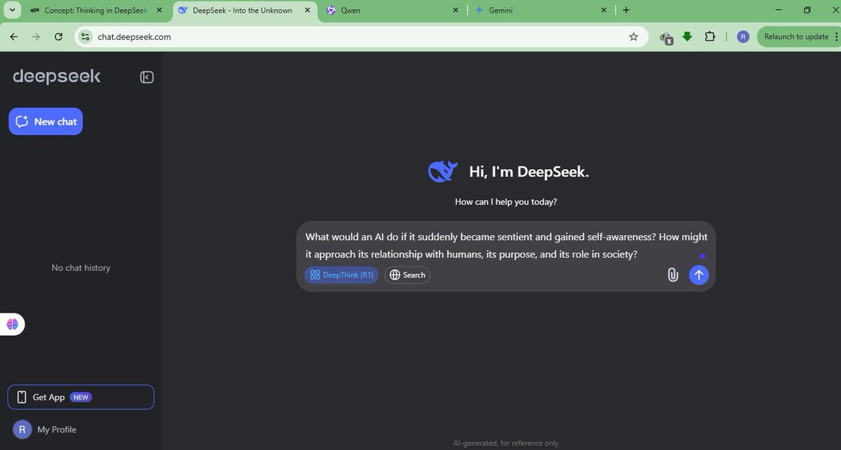841x450 pixels.
Task: View site information icon in address bar
Action: pyautogui.click(x=86, y=37)
